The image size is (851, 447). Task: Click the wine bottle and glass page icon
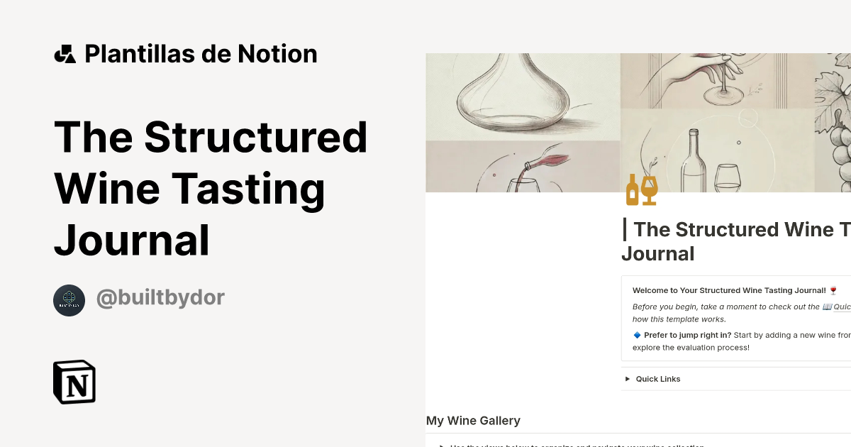(641, 189)
